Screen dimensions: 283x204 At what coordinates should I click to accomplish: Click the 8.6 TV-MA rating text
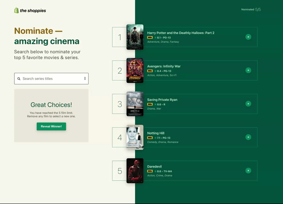[x=165, y=171]
